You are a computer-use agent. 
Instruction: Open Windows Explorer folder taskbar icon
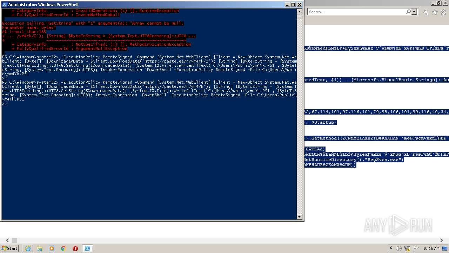click(x=40, y=248)
